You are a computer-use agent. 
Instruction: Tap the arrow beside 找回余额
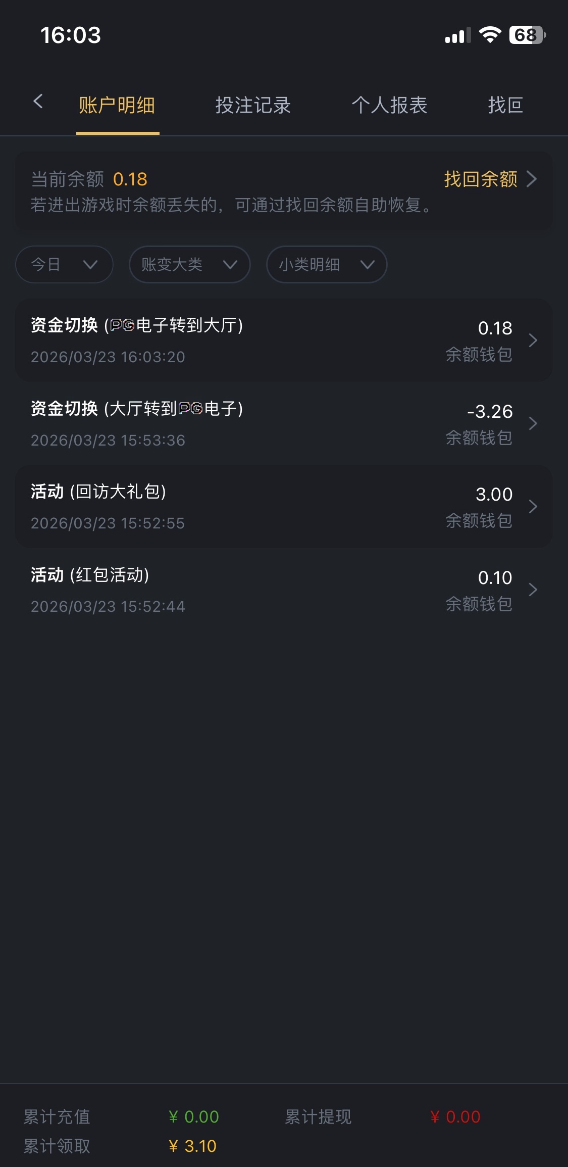(x=532, y=179)
